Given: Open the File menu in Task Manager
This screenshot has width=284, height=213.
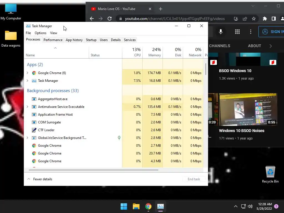Looking at the screenshot, I should click(28, 33).
